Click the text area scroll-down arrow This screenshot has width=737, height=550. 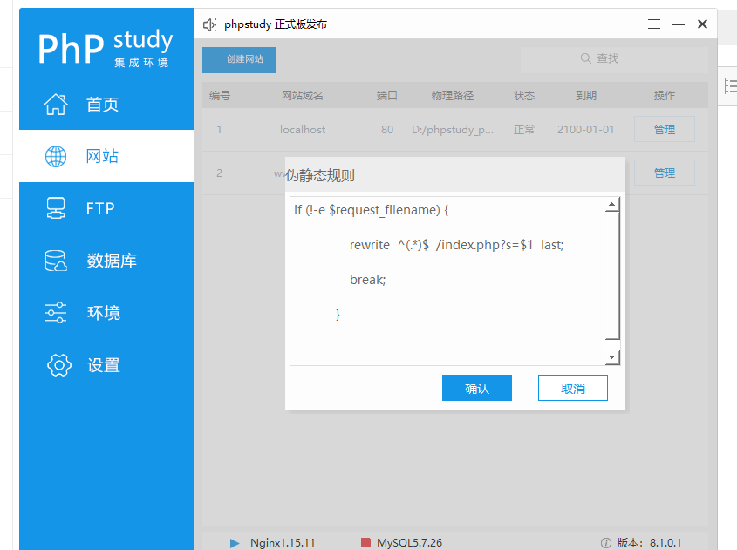point(611,357)
